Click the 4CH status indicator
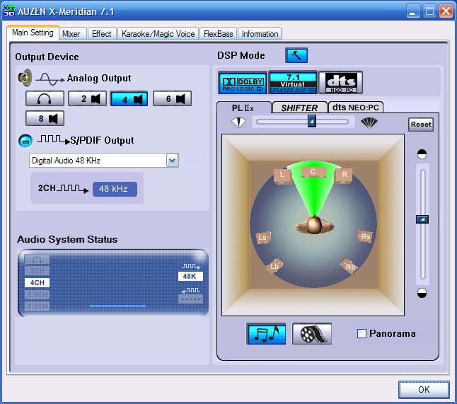Screen dimensions: 457x404 (37, 282)
